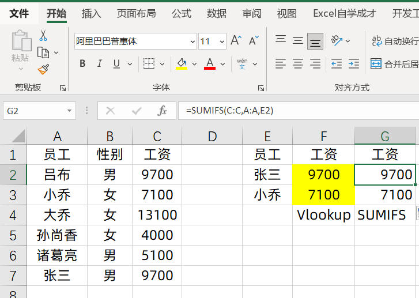Select cell E2 containing 张三

267,175
